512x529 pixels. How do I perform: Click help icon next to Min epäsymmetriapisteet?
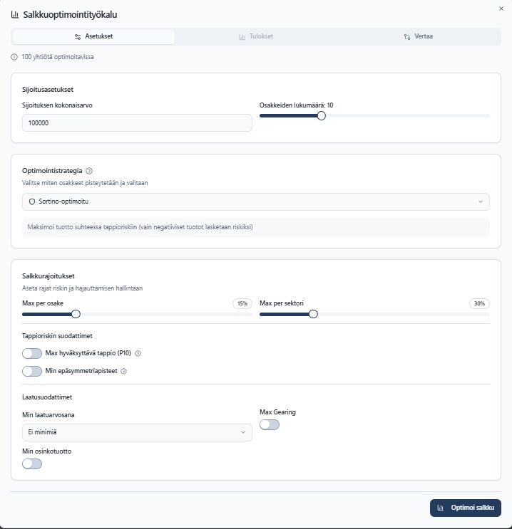tap(124, 371)
